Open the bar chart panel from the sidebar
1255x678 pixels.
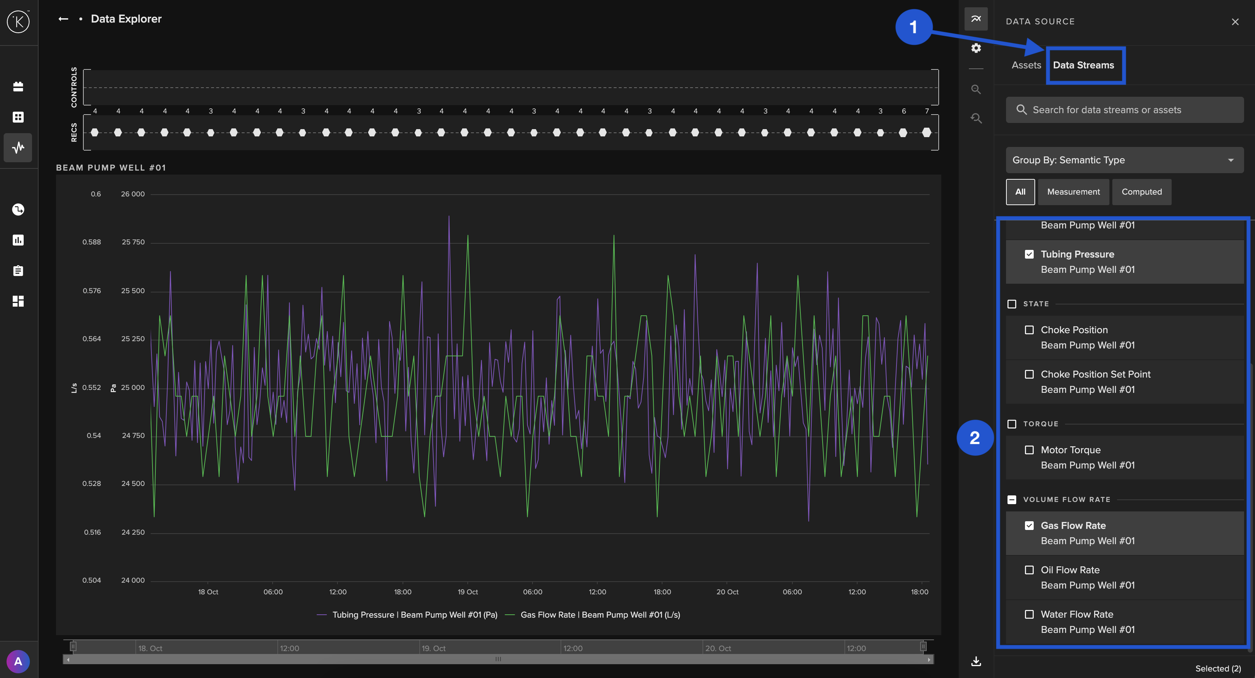pyautogui.click(x=18, y=239)
